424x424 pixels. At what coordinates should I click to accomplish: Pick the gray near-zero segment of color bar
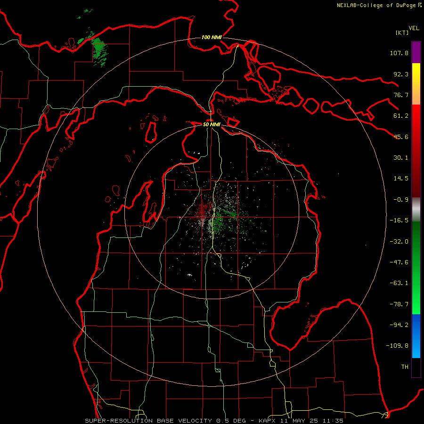416,209
